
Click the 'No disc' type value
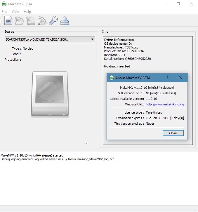tap(28, 48)
